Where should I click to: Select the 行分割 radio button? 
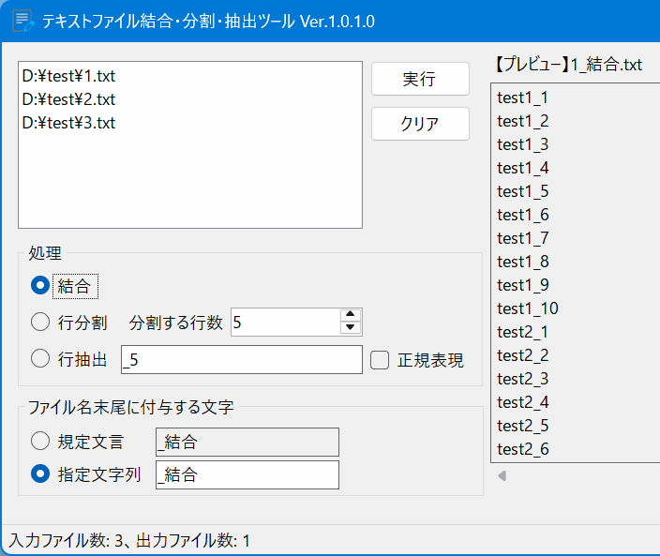(x=40, y=322)
